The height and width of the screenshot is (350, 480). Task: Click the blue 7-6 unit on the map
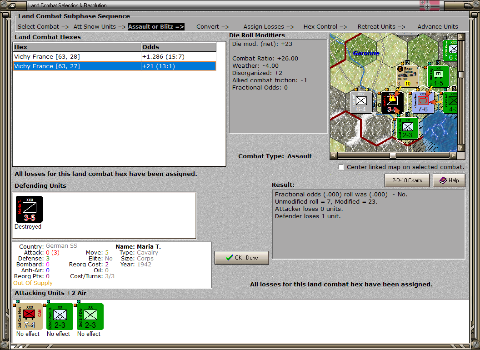423,102
